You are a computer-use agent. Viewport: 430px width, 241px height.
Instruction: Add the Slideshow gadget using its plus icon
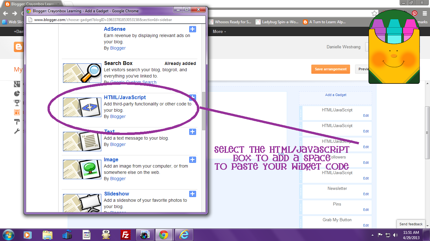pos(193,194)
